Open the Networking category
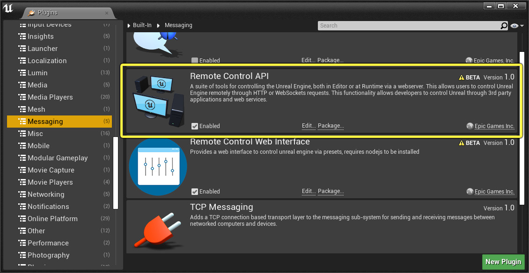Viewport: 529px width, 273px height. [59, 194]
